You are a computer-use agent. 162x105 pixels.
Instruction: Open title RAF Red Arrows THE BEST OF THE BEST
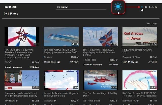click(140, 94)
